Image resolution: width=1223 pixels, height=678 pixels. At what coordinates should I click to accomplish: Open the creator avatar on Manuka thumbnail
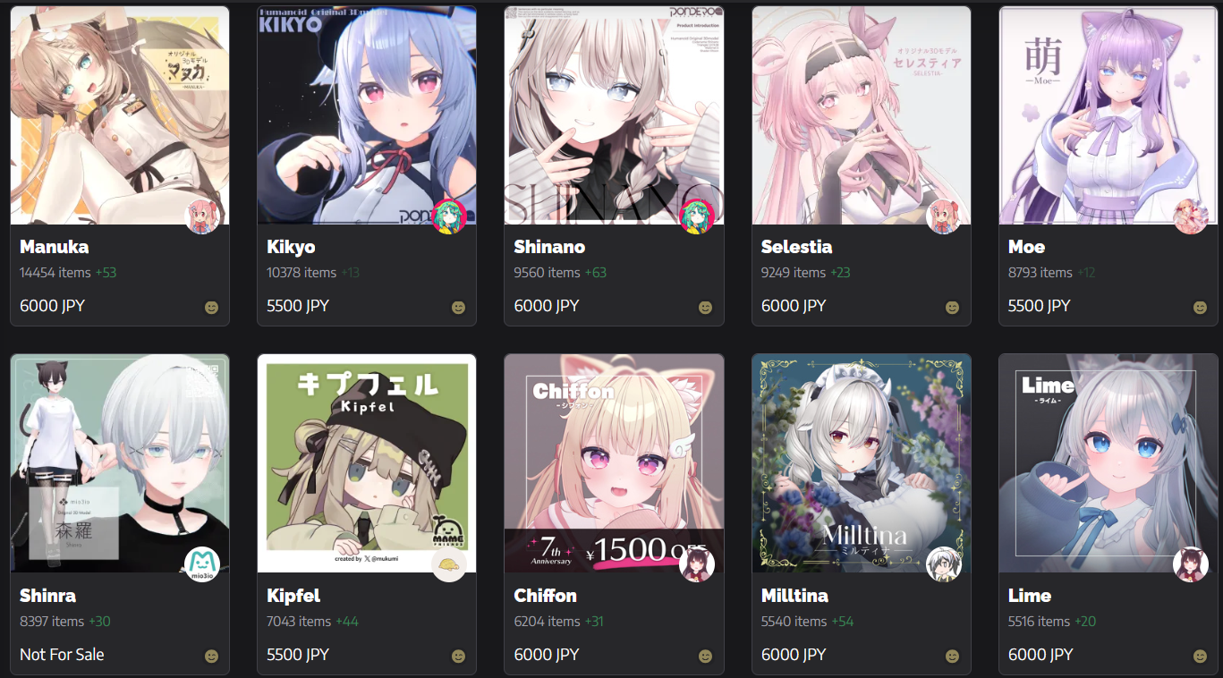[202, 216]
